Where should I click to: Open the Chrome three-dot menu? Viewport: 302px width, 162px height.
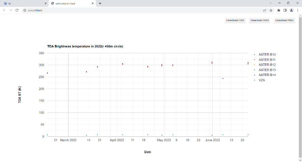pos(298,10)
